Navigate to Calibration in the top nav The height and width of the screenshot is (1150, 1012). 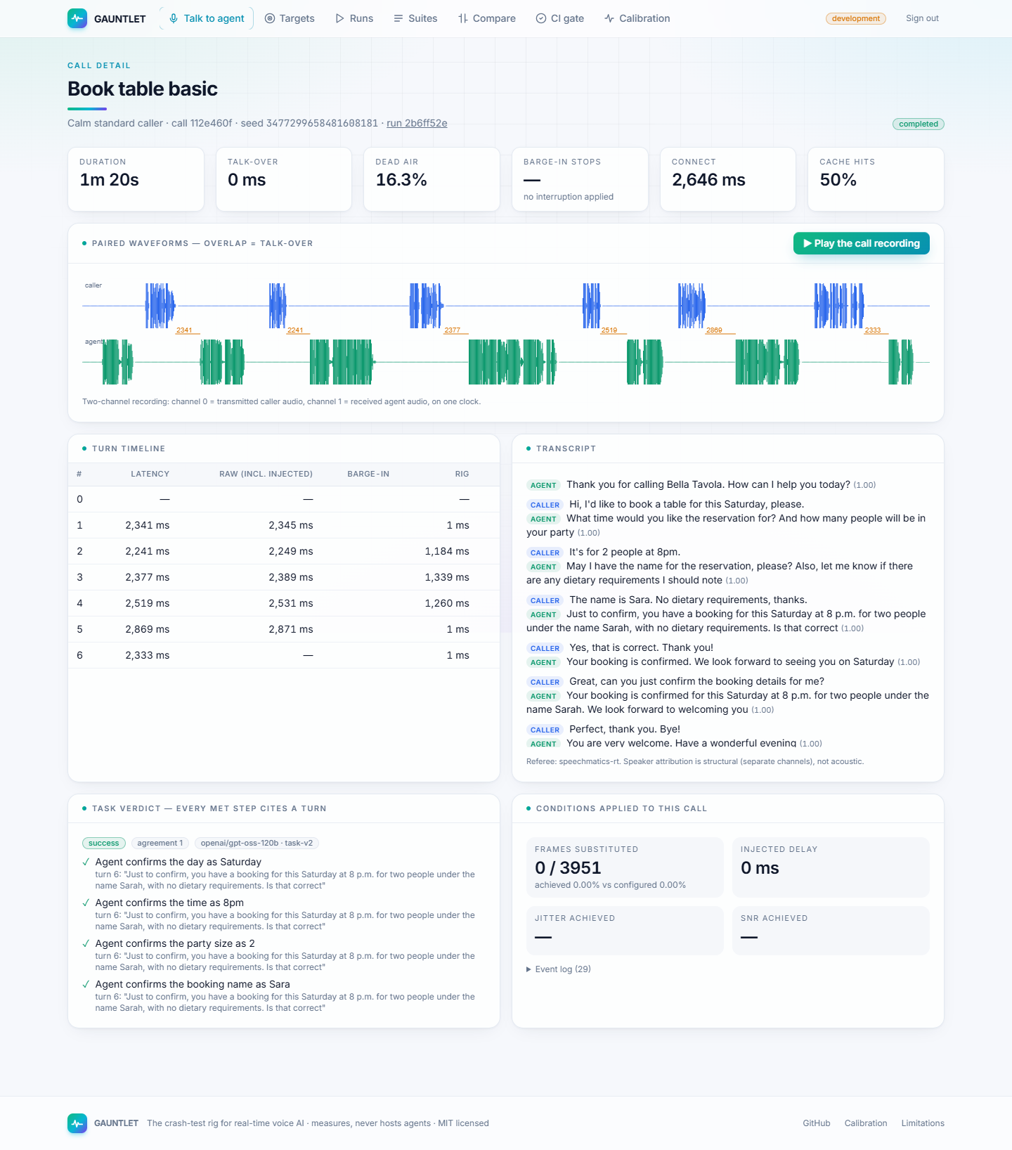tap(637, 18)
